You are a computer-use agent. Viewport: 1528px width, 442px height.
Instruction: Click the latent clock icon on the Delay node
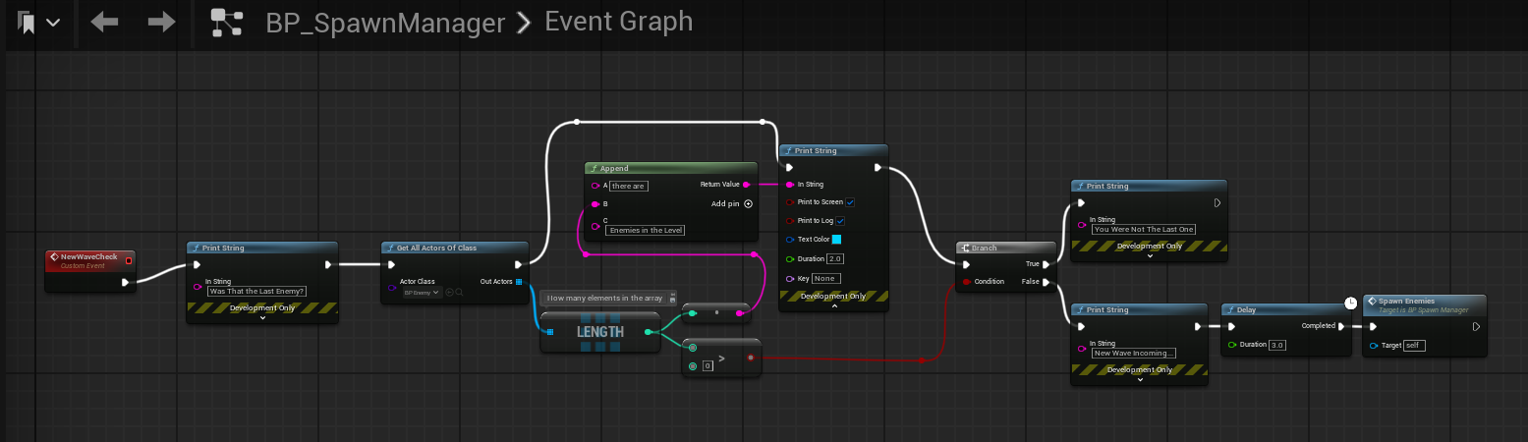coord(1350,303)
